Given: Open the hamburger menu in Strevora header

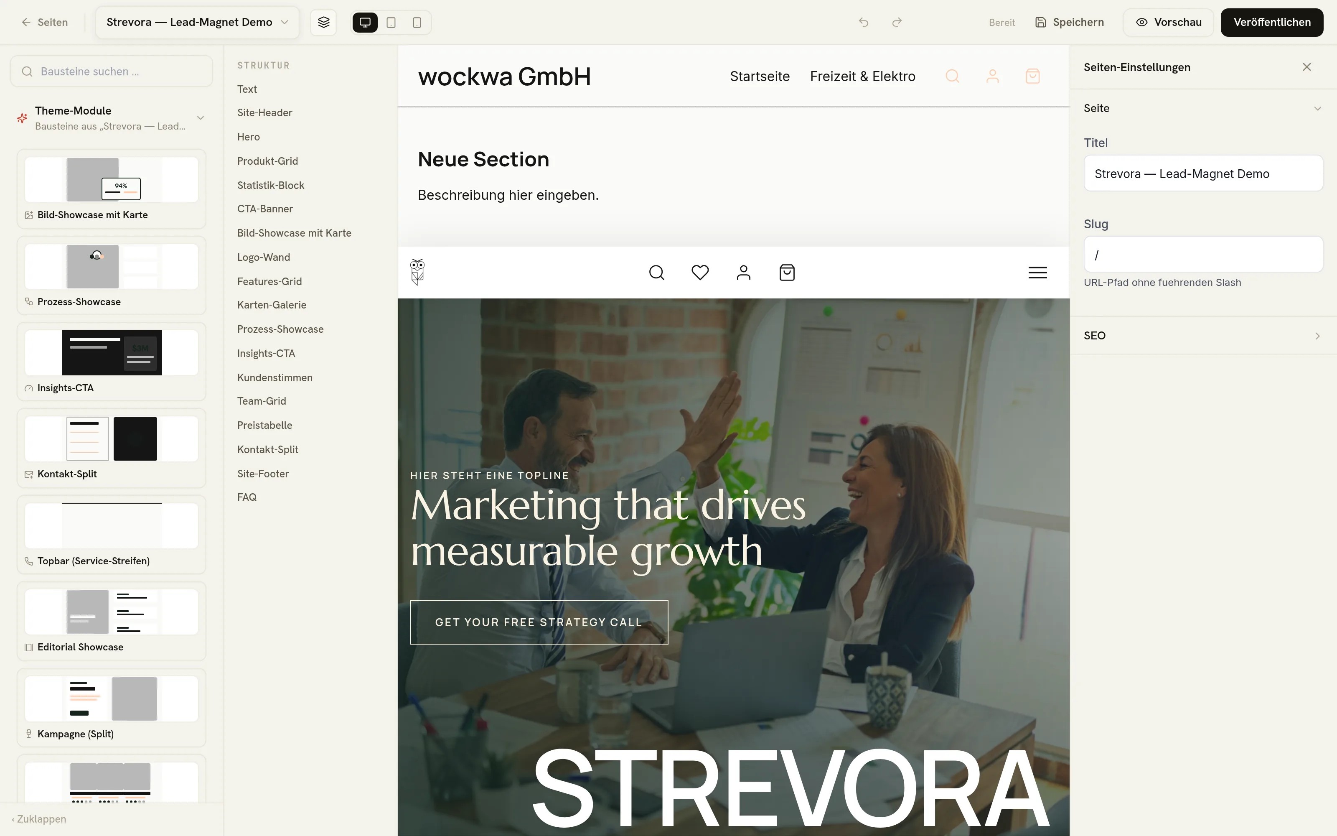Looking at the screenshot, I should pos(1037,272).
